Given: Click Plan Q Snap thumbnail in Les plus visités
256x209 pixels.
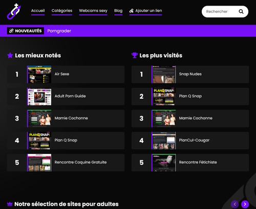Looking at the screenshot, I should click(164, 97).
